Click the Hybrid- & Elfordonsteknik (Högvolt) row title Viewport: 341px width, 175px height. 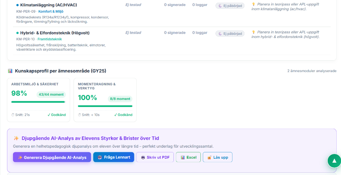click(x=55, y=33)
